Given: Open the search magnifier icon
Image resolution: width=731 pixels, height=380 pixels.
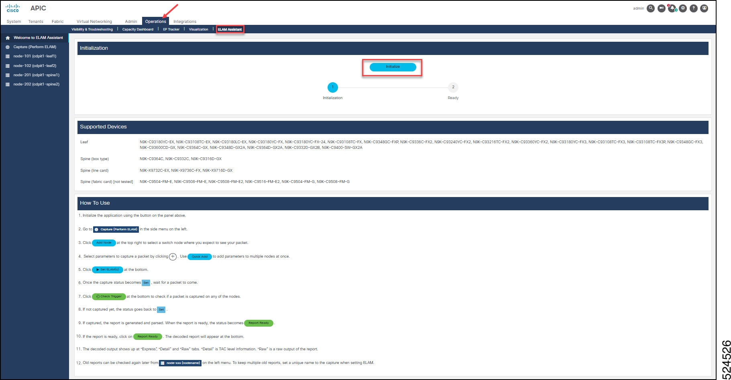Looking at the screenshot, I should (651, 8).
